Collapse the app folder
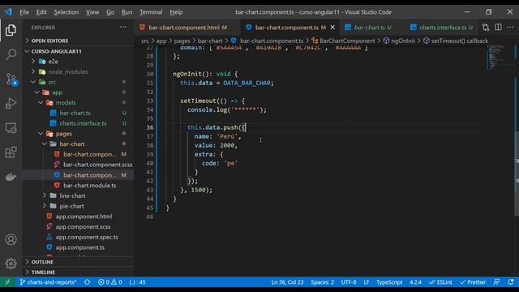The width and height of the screenshot is (519, 292). [78, 92]
